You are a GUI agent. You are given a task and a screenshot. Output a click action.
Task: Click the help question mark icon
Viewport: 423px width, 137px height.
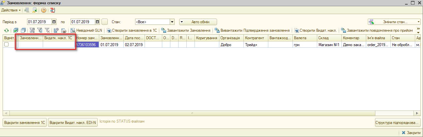(x=44, y=10)
